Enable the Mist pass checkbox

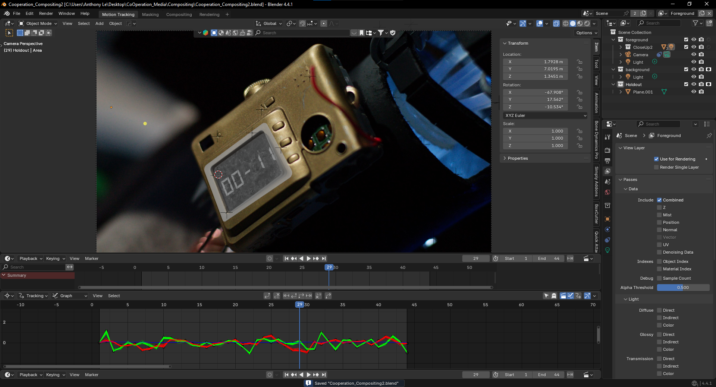pos(659,215)
